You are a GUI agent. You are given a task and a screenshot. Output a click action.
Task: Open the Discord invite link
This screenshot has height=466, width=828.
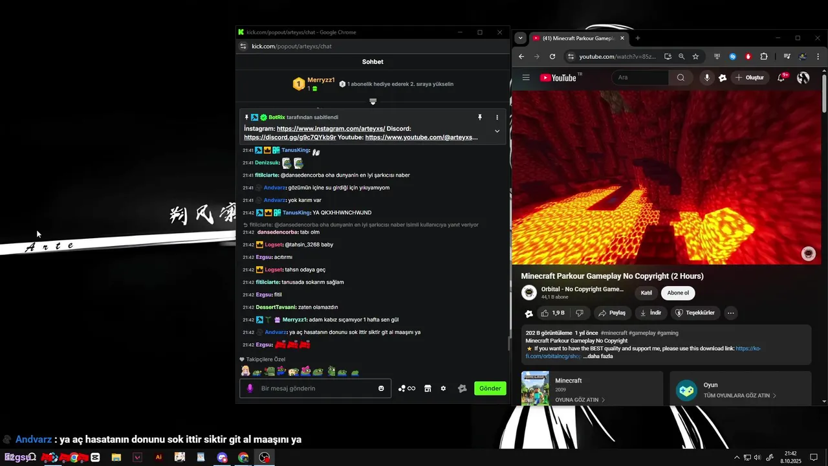[x=290, y=137]
